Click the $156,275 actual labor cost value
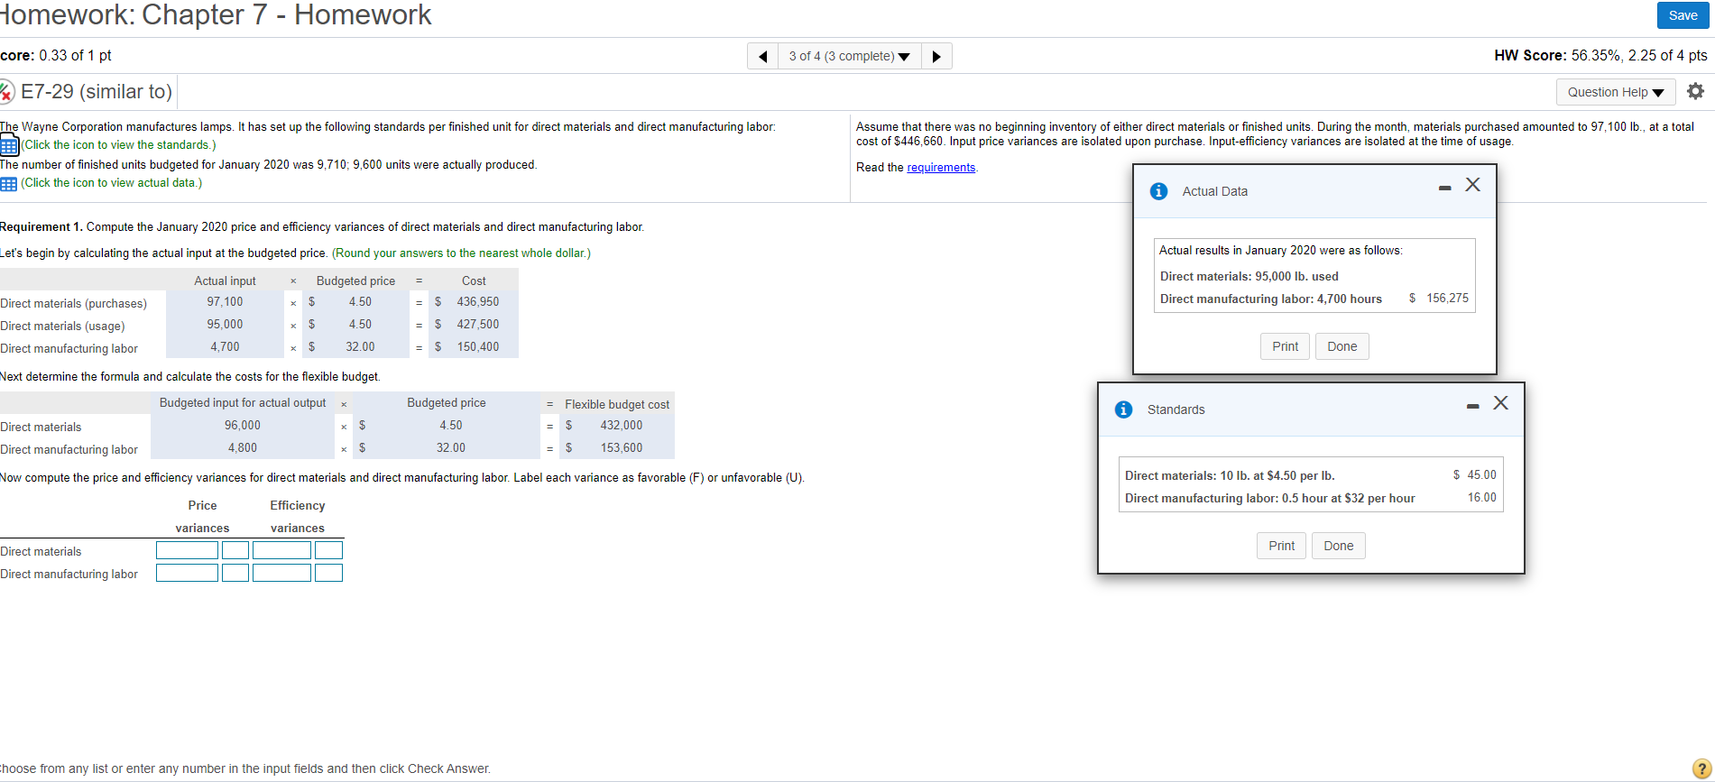Screen dimensions: 1715x782 coord(1439,299)
